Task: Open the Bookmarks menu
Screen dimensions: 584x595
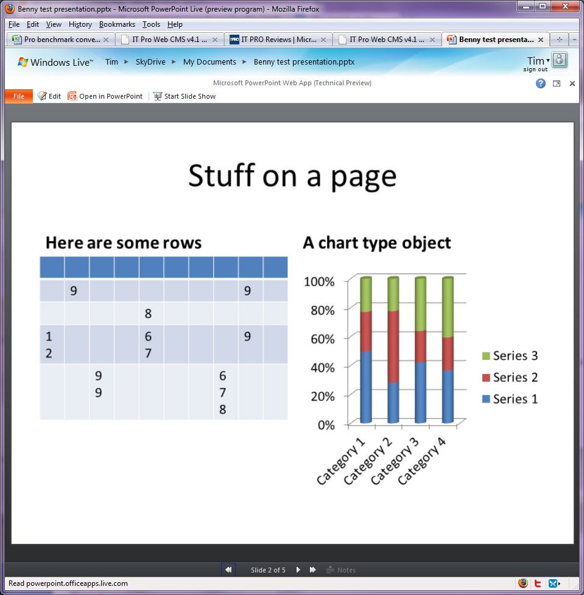Action: coord(117,24)
